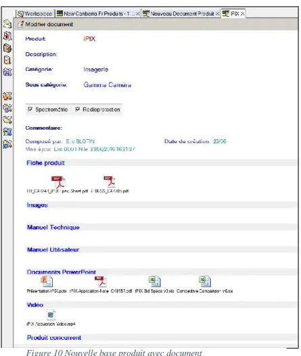This screenshot has width=301, height=356.
Task: Click iPIX Acquisition Video.mp4 filename text
Action: point(51,324)
